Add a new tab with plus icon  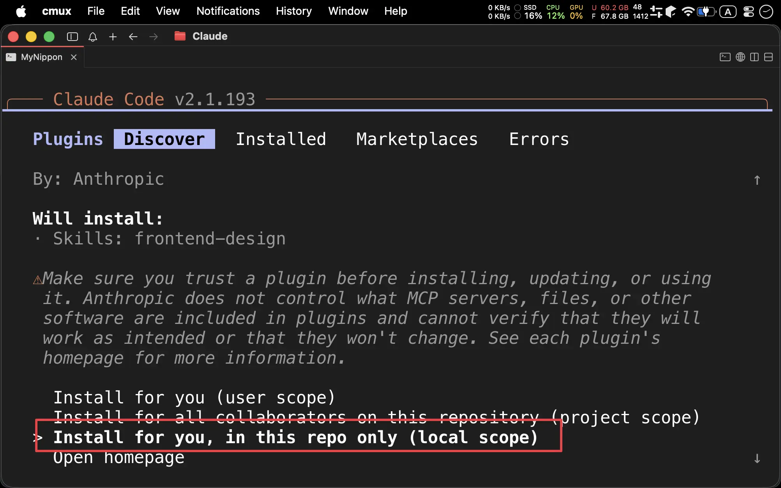coord(113,37)
